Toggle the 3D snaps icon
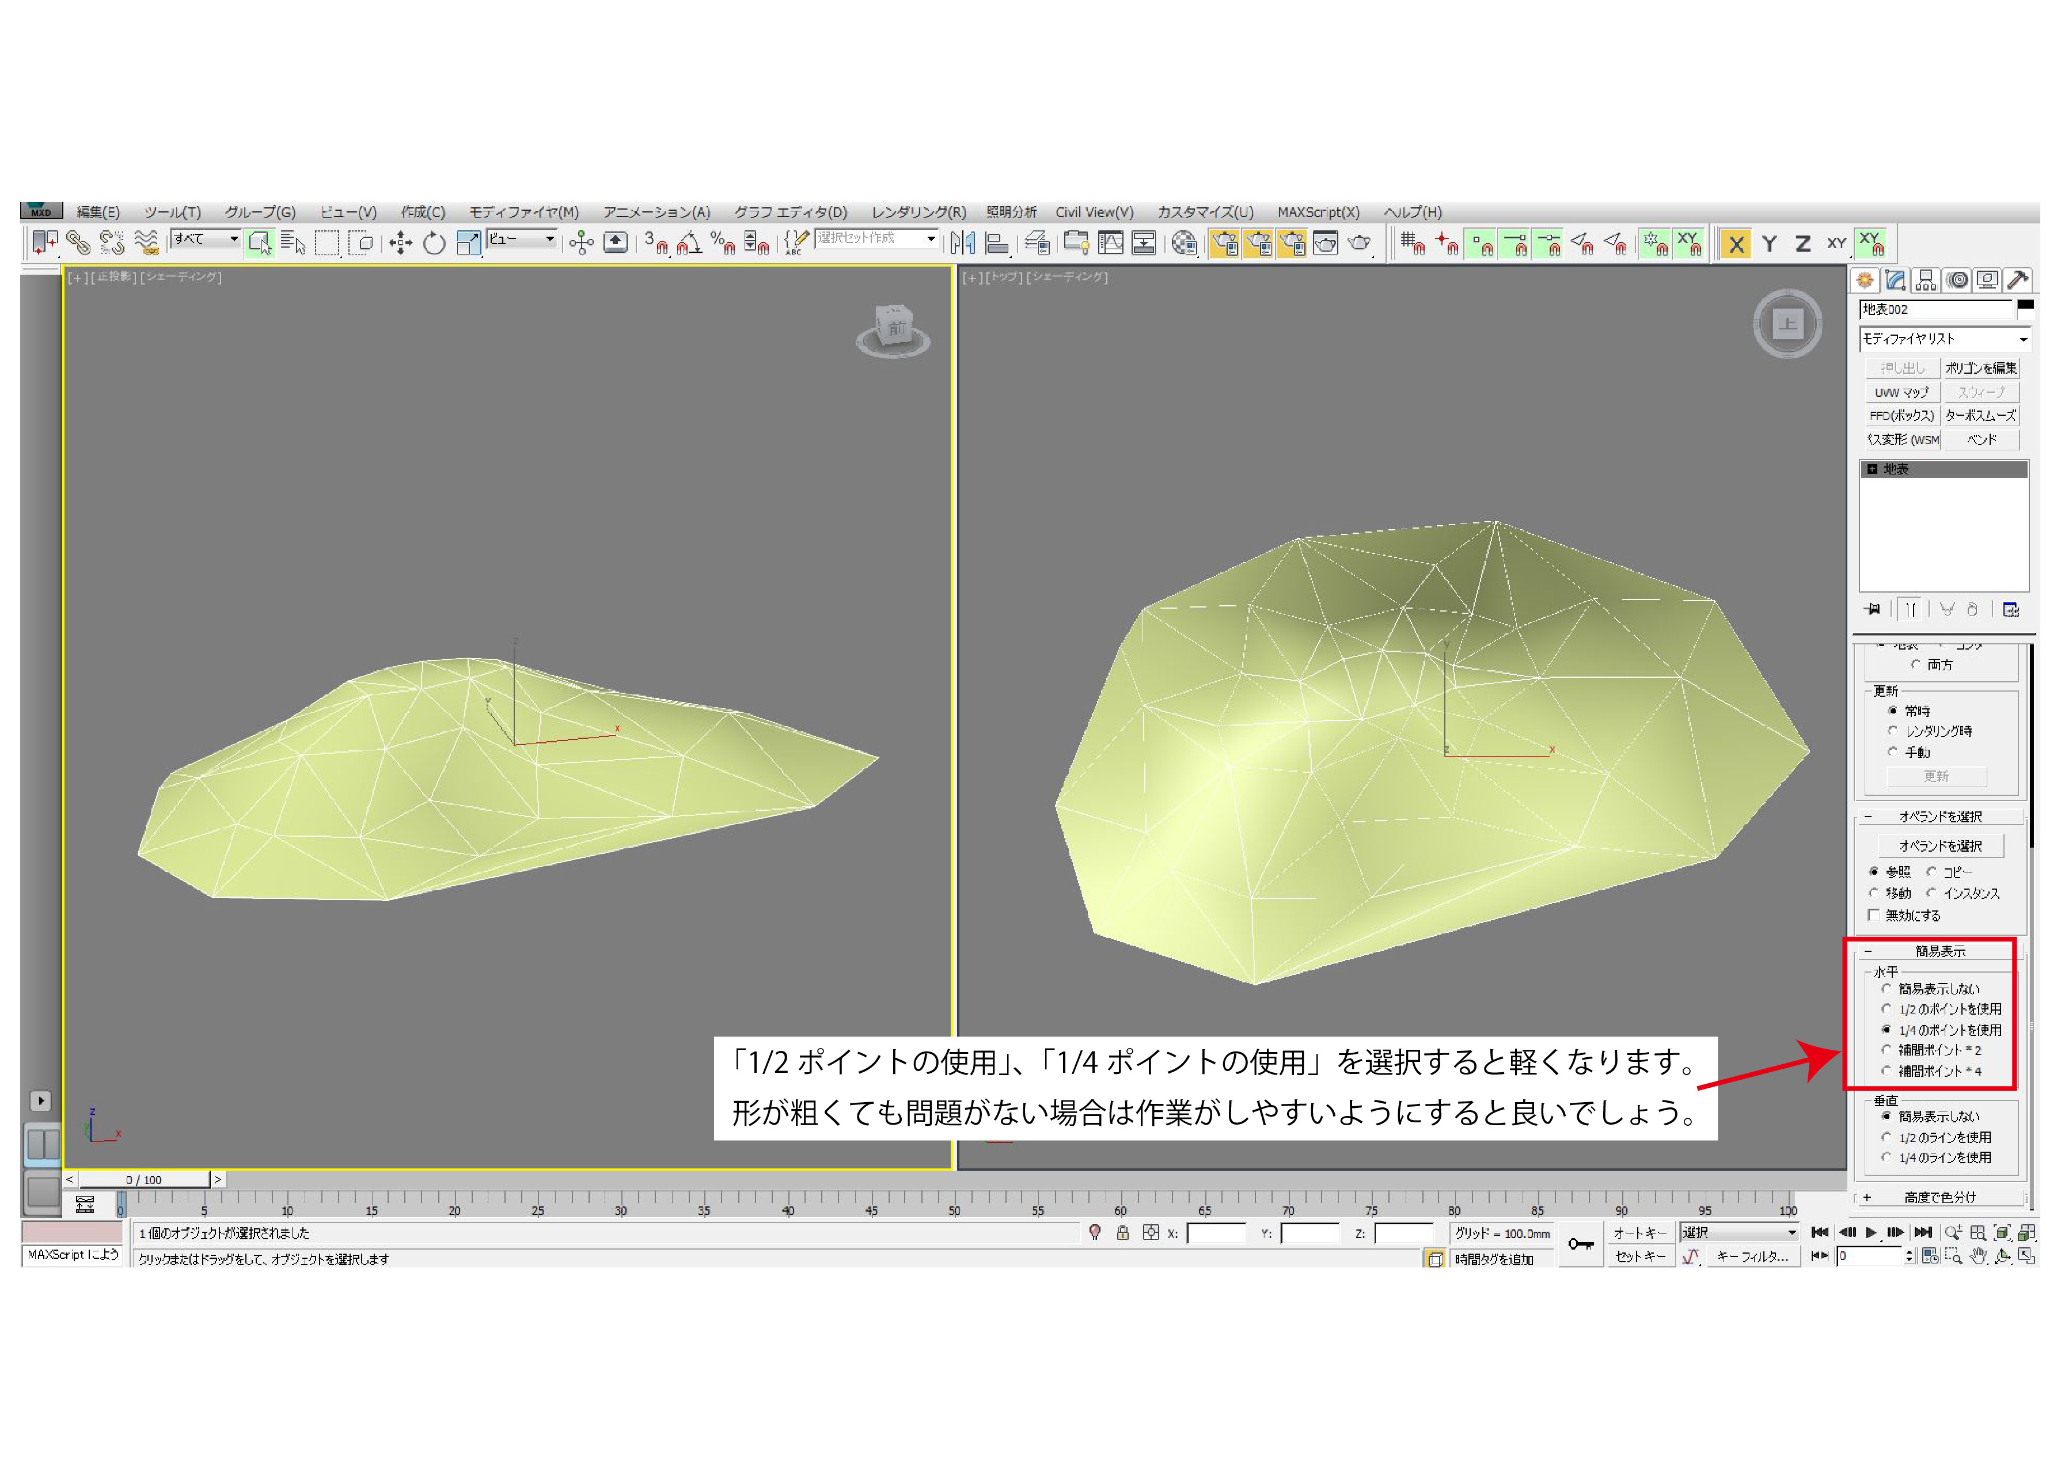The height and width of the screenshot is (1469, 2061). pos(656,242)
